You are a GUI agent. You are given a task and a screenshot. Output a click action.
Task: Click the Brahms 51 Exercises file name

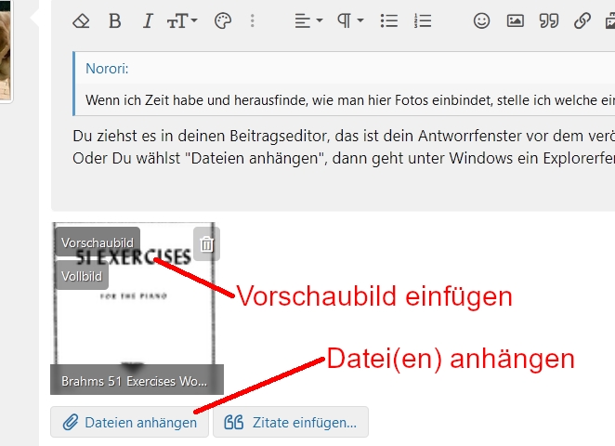coord(134,381)
